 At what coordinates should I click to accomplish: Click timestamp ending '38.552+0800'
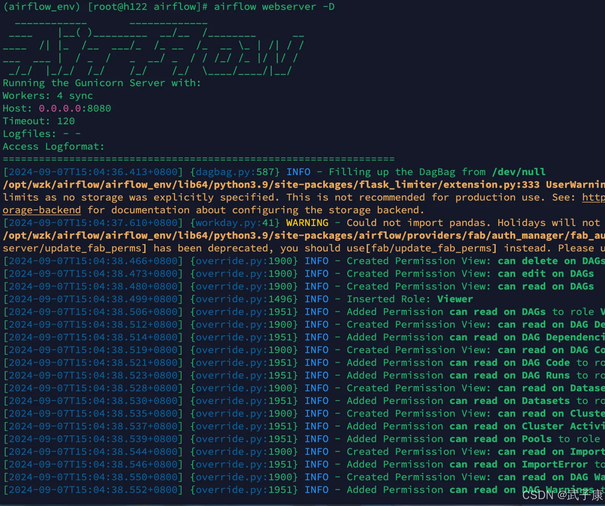click(93, 490)
